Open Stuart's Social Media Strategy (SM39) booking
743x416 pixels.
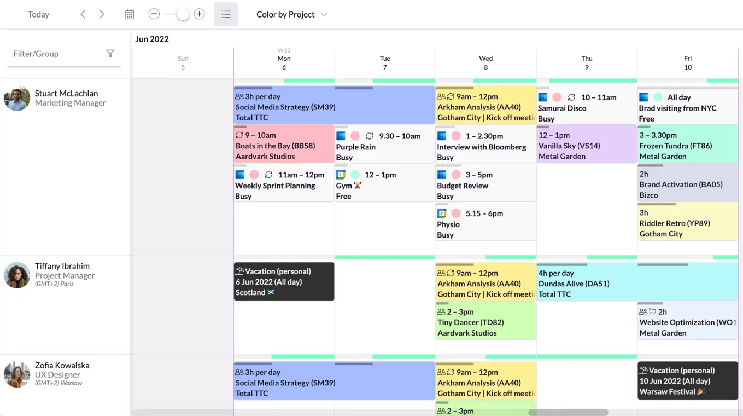click(x=334, y=105)
